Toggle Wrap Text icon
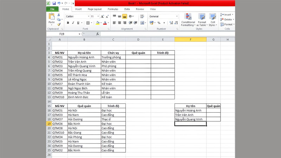 click(x=142, y=16)
